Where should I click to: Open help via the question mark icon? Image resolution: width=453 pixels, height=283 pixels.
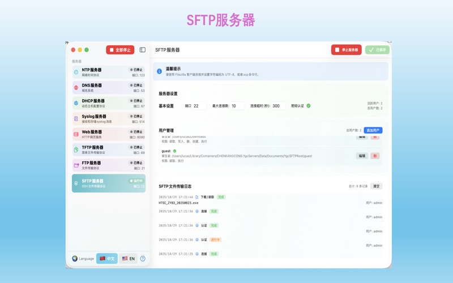coord(143,259)
